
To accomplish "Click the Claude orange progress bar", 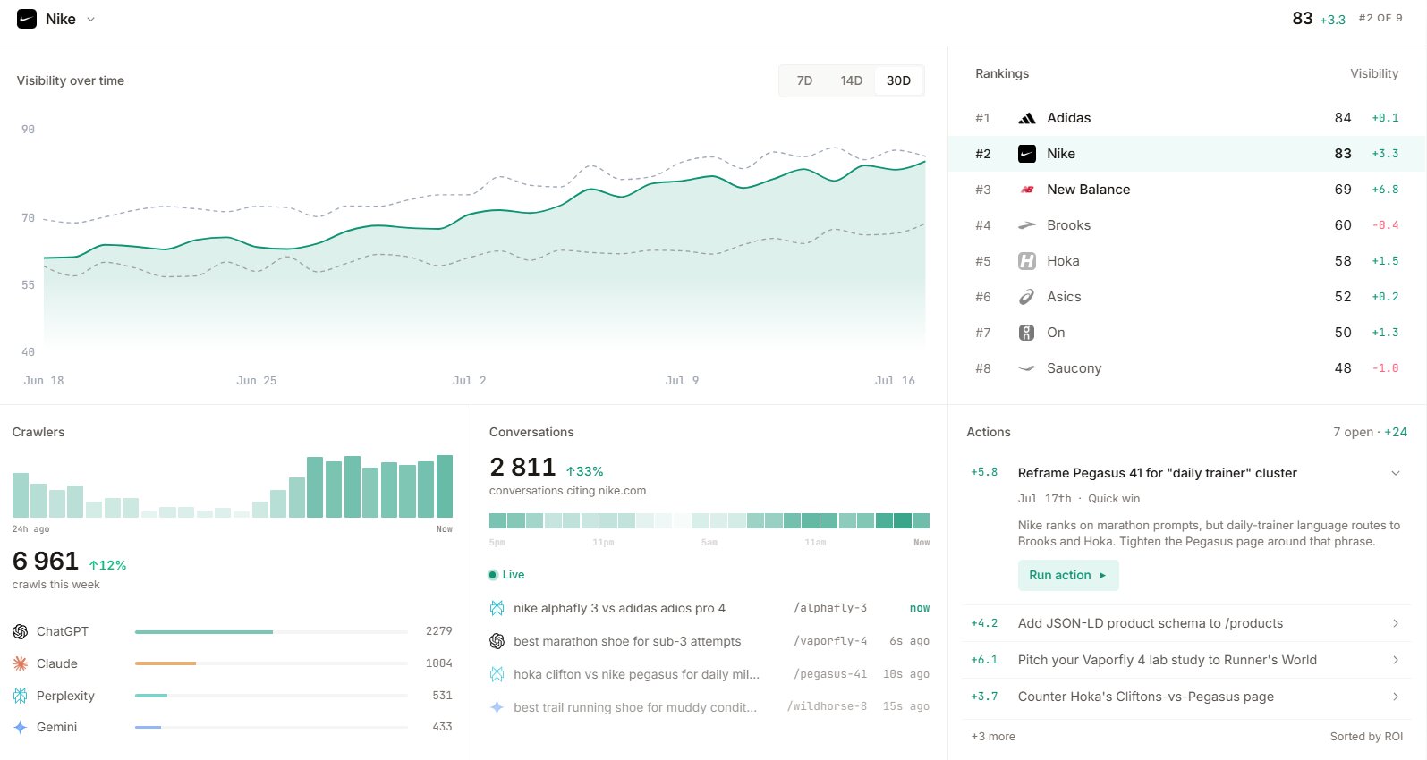I will pyautogui.click(x=166, y=663).
